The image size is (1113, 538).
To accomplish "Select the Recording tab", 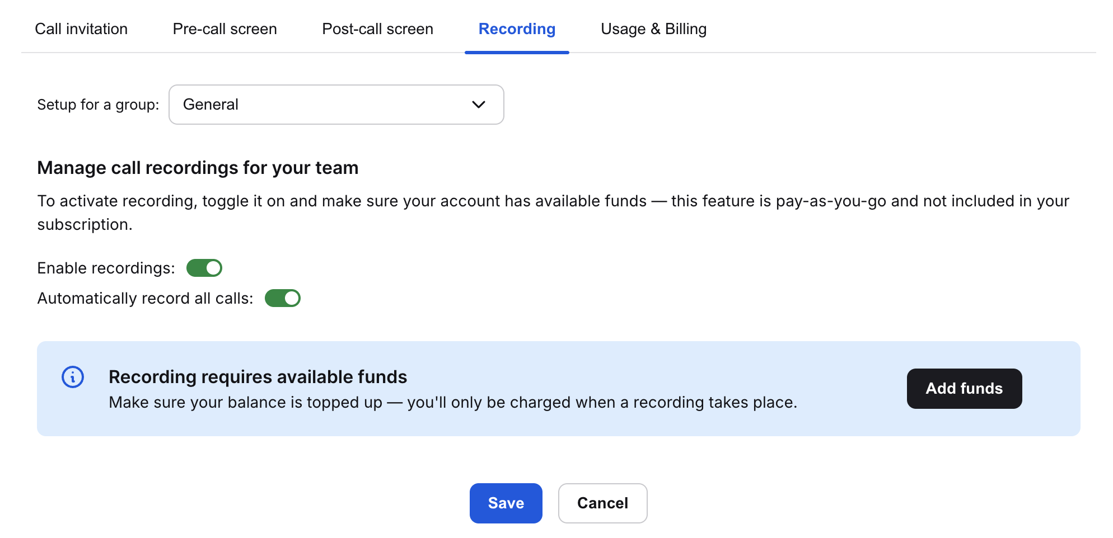I will [x=517, y=29].
